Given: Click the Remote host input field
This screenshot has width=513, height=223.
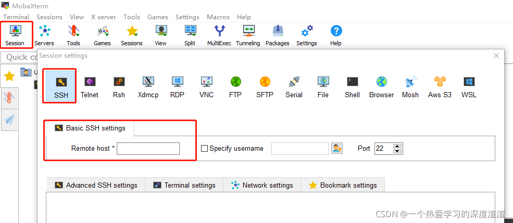Looking at the screenshot, I should click(148, 149).
